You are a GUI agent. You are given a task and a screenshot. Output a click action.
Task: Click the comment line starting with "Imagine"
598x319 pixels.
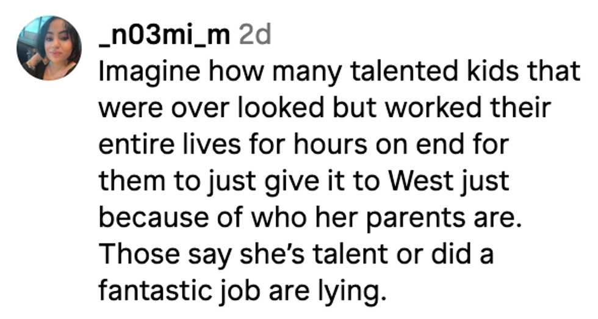pyautogui.click(x=338, y=73)
